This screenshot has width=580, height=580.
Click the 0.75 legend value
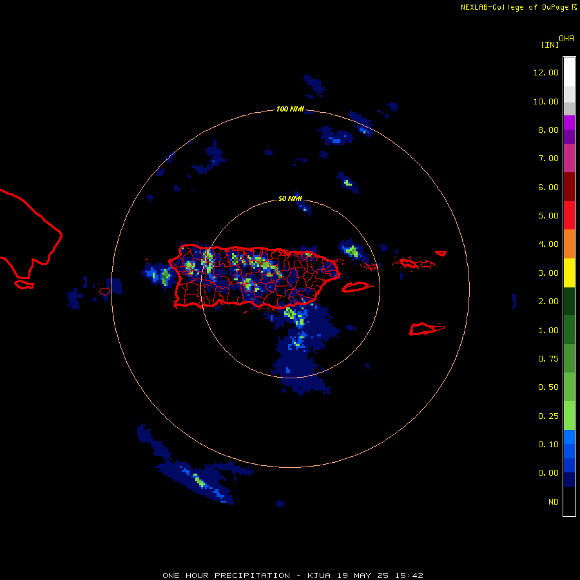(x=548, y=359)
